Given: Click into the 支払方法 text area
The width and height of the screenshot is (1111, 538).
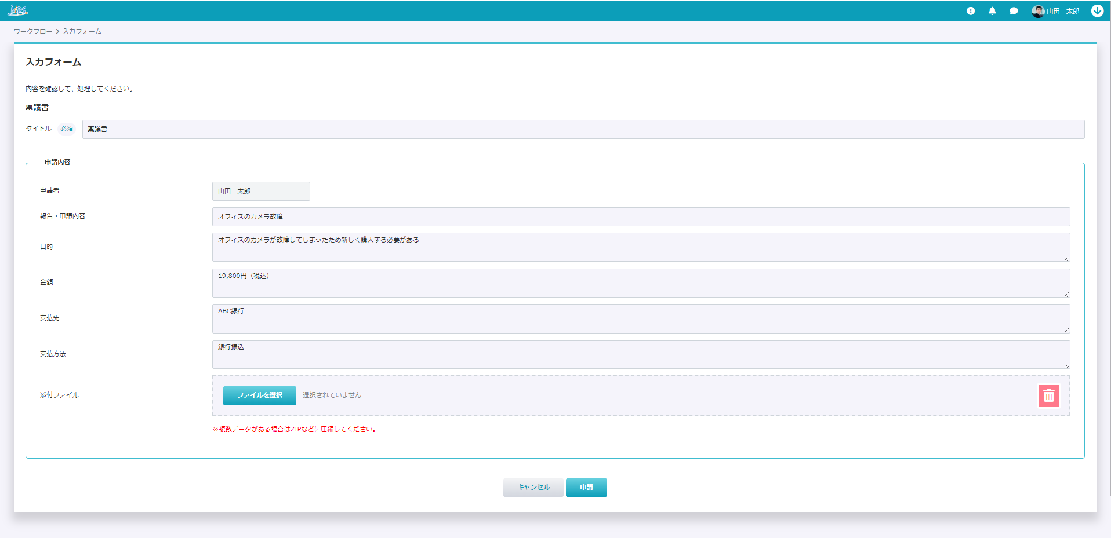Looking at the screenshot, I should pyautogui.click(x=641, y=354).
